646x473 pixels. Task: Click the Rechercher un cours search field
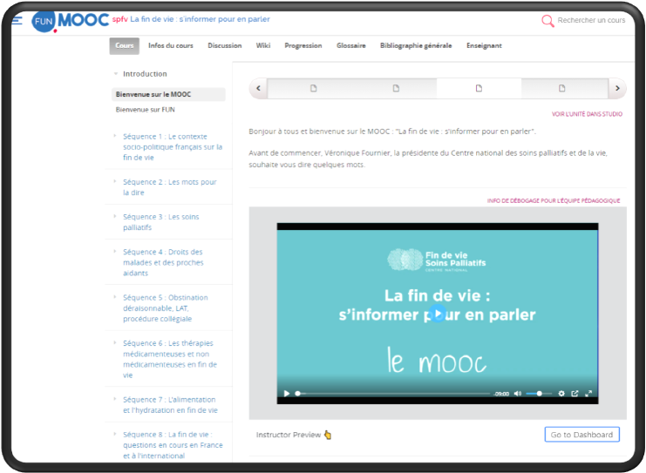[x=591, y=20]
